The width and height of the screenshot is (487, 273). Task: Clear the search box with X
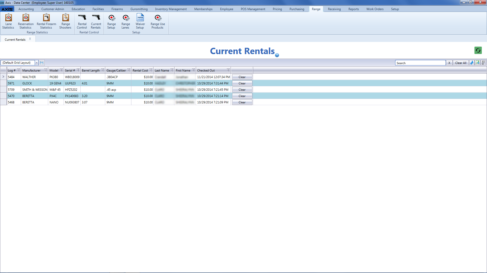tap(449, 63)
